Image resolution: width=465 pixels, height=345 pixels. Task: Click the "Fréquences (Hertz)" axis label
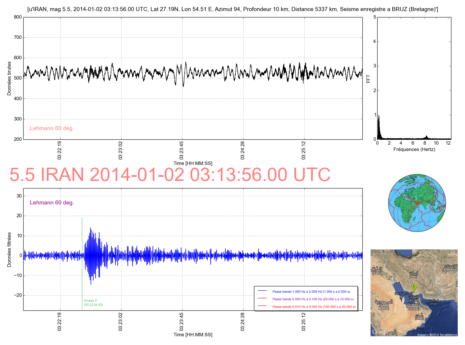pos(414,150)
